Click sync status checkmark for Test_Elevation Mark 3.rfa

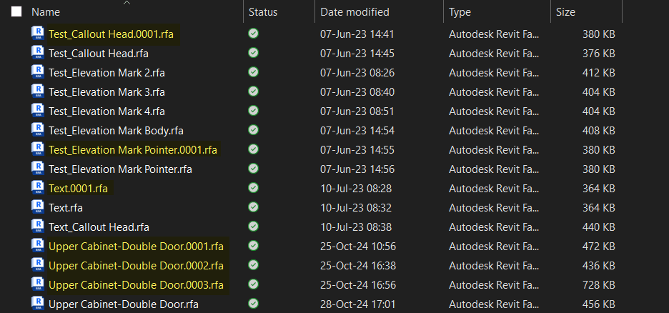coord(254,91)
